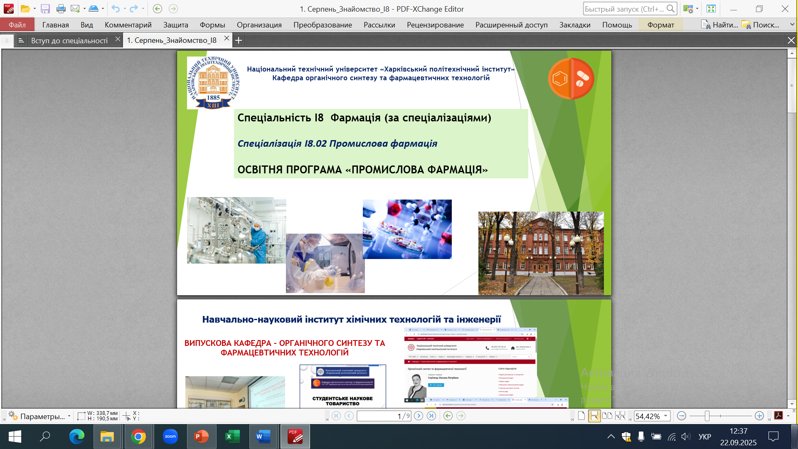Click the Scan document icon

(x=94, y=9)
